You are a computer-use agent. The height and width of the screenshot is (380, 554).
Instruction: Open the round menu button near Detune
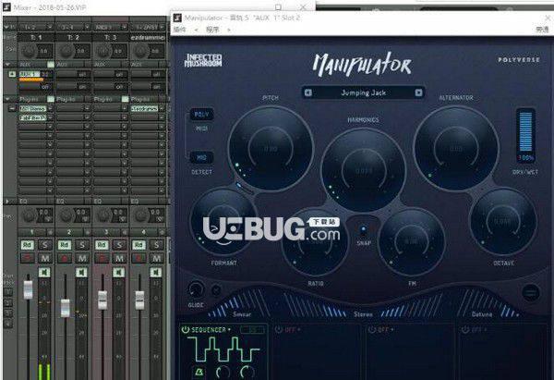click(530, 292)
